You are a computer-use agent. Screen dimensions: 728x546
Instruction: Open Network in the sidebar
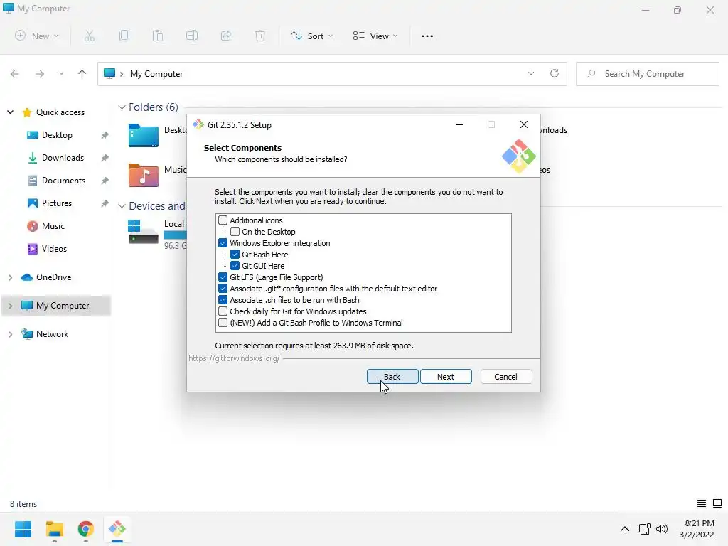52,334
